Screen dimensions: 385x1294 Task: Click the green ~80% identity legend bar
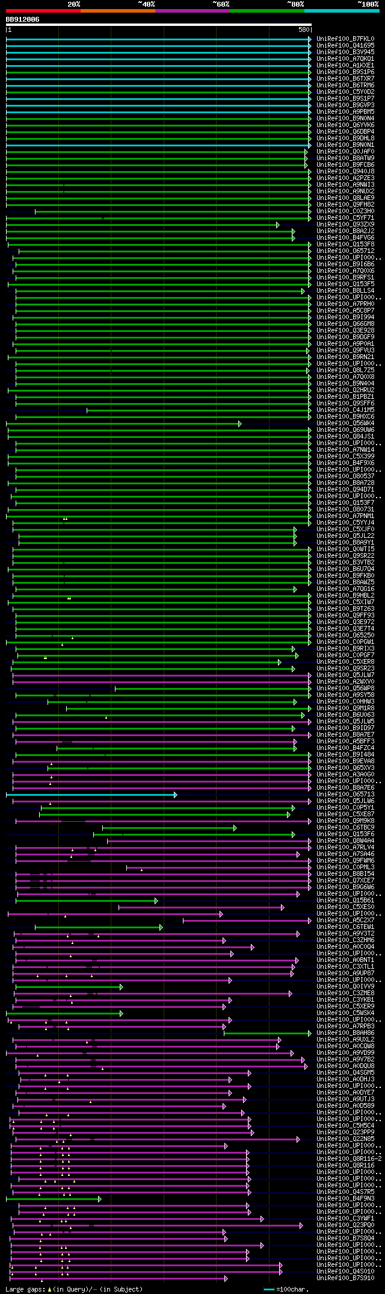coord(266,11)
